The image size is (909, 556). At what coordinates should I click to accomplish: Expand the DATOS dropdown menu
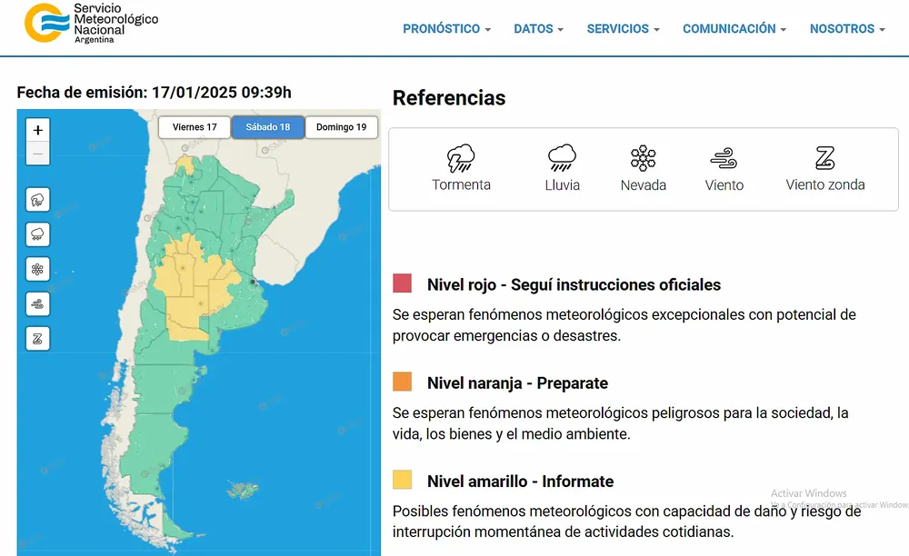[x=538, y=28]
